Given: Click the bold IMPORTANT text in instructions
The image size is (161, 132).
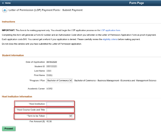Looking at the screenshot, I should (x=8, y=30).
